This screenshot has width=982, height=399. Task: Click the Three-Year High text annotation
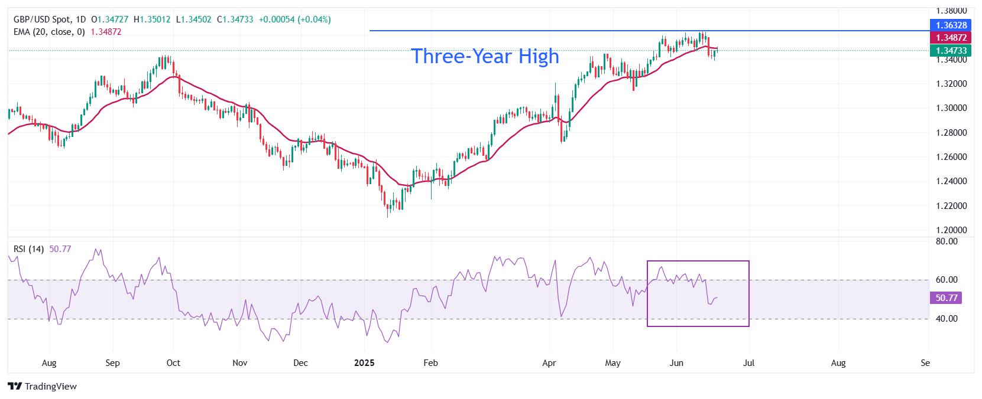point(485,56)
